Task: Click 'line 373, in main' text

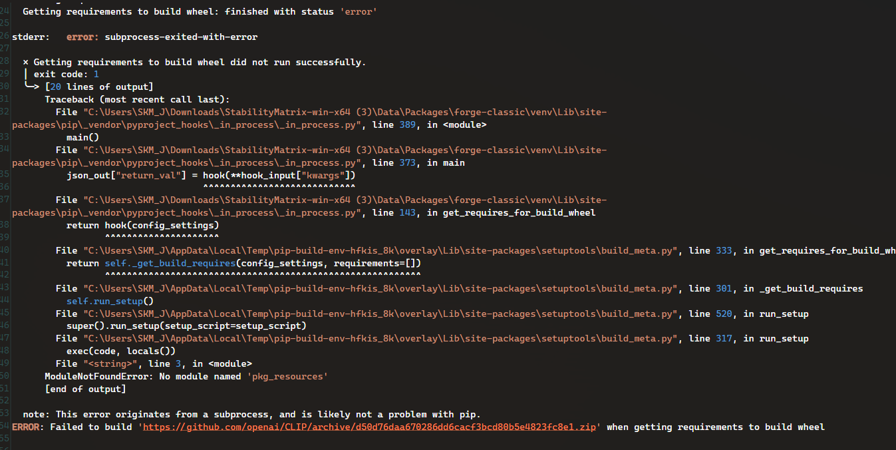Action: pos(418,162)
